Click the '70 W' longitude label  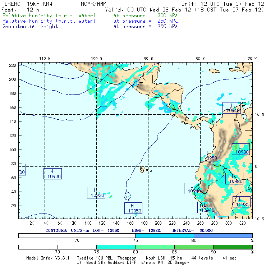point(252,59)
